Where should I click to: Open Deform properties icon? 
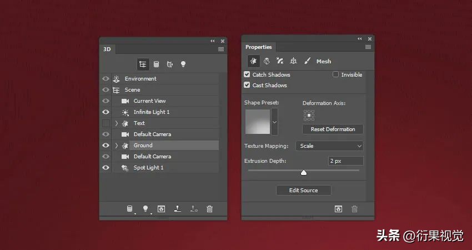pyautogui.click(x=267, y=61)
